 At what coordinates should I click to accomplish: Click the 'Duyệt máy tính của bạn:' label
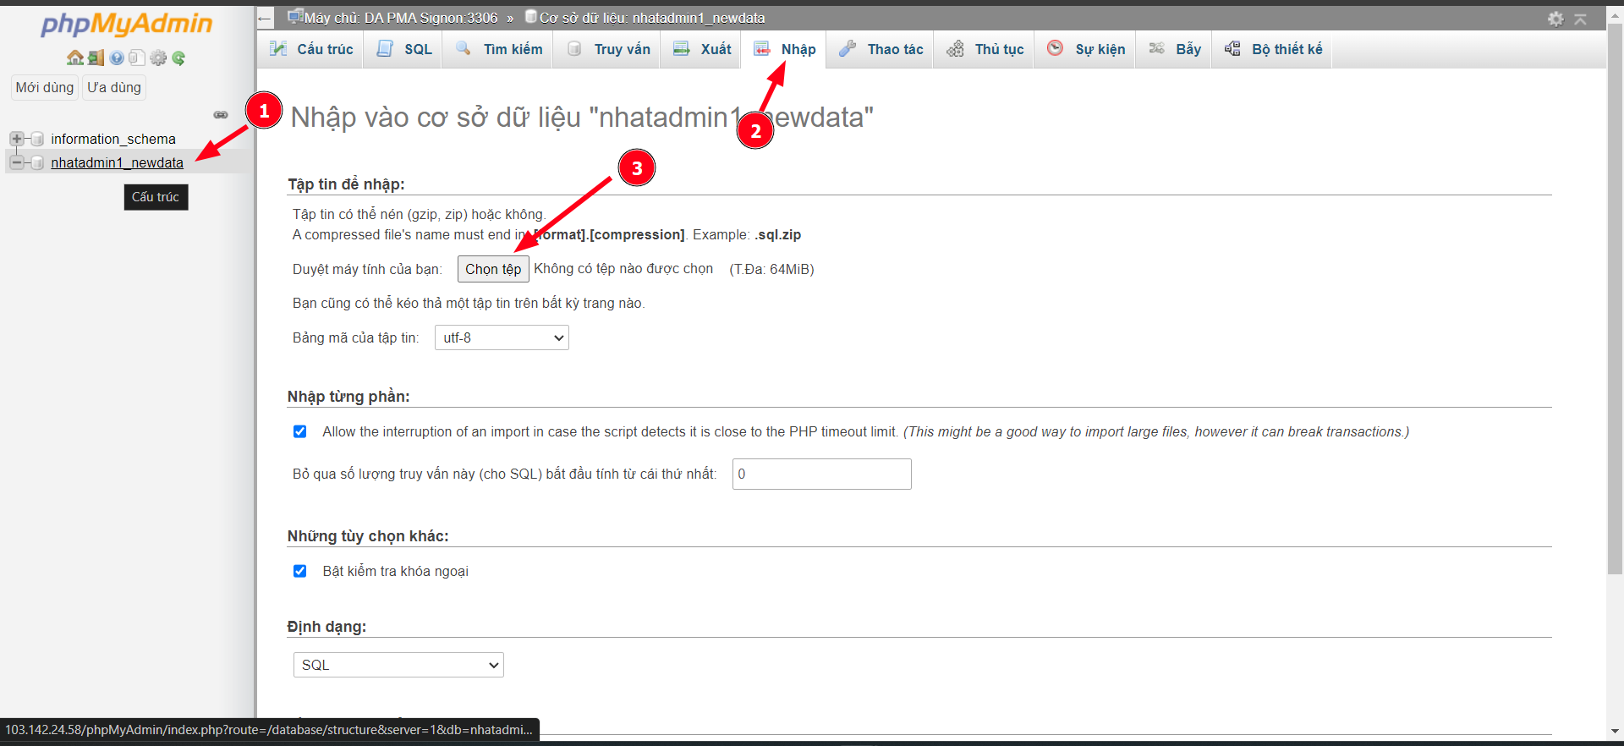coord(367,269)
